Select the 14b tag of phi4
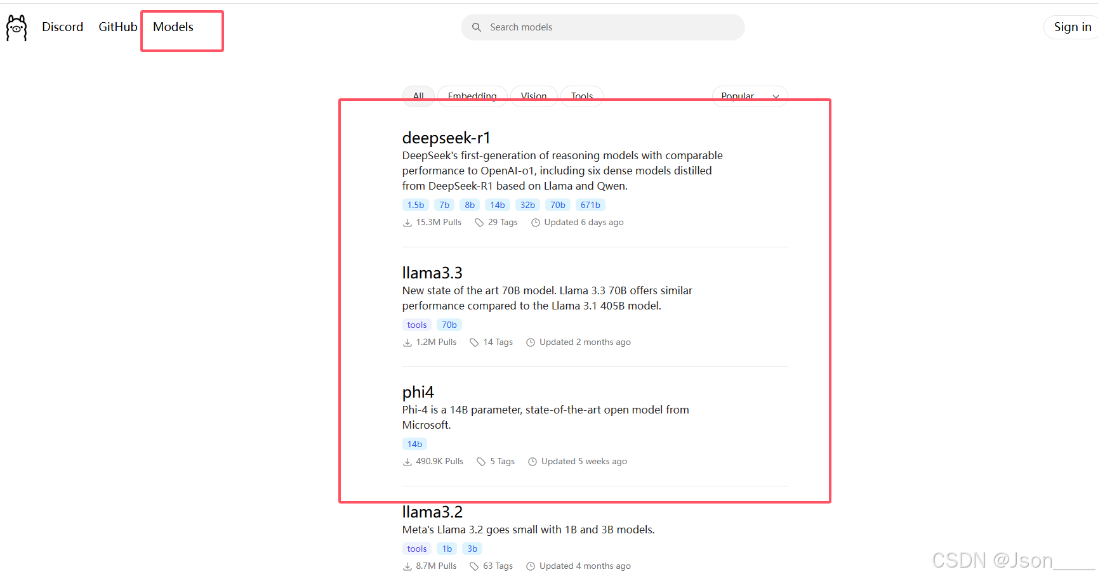Image resolution: width=1098 pixels, height=579 pixels. [x=414, y=444]
